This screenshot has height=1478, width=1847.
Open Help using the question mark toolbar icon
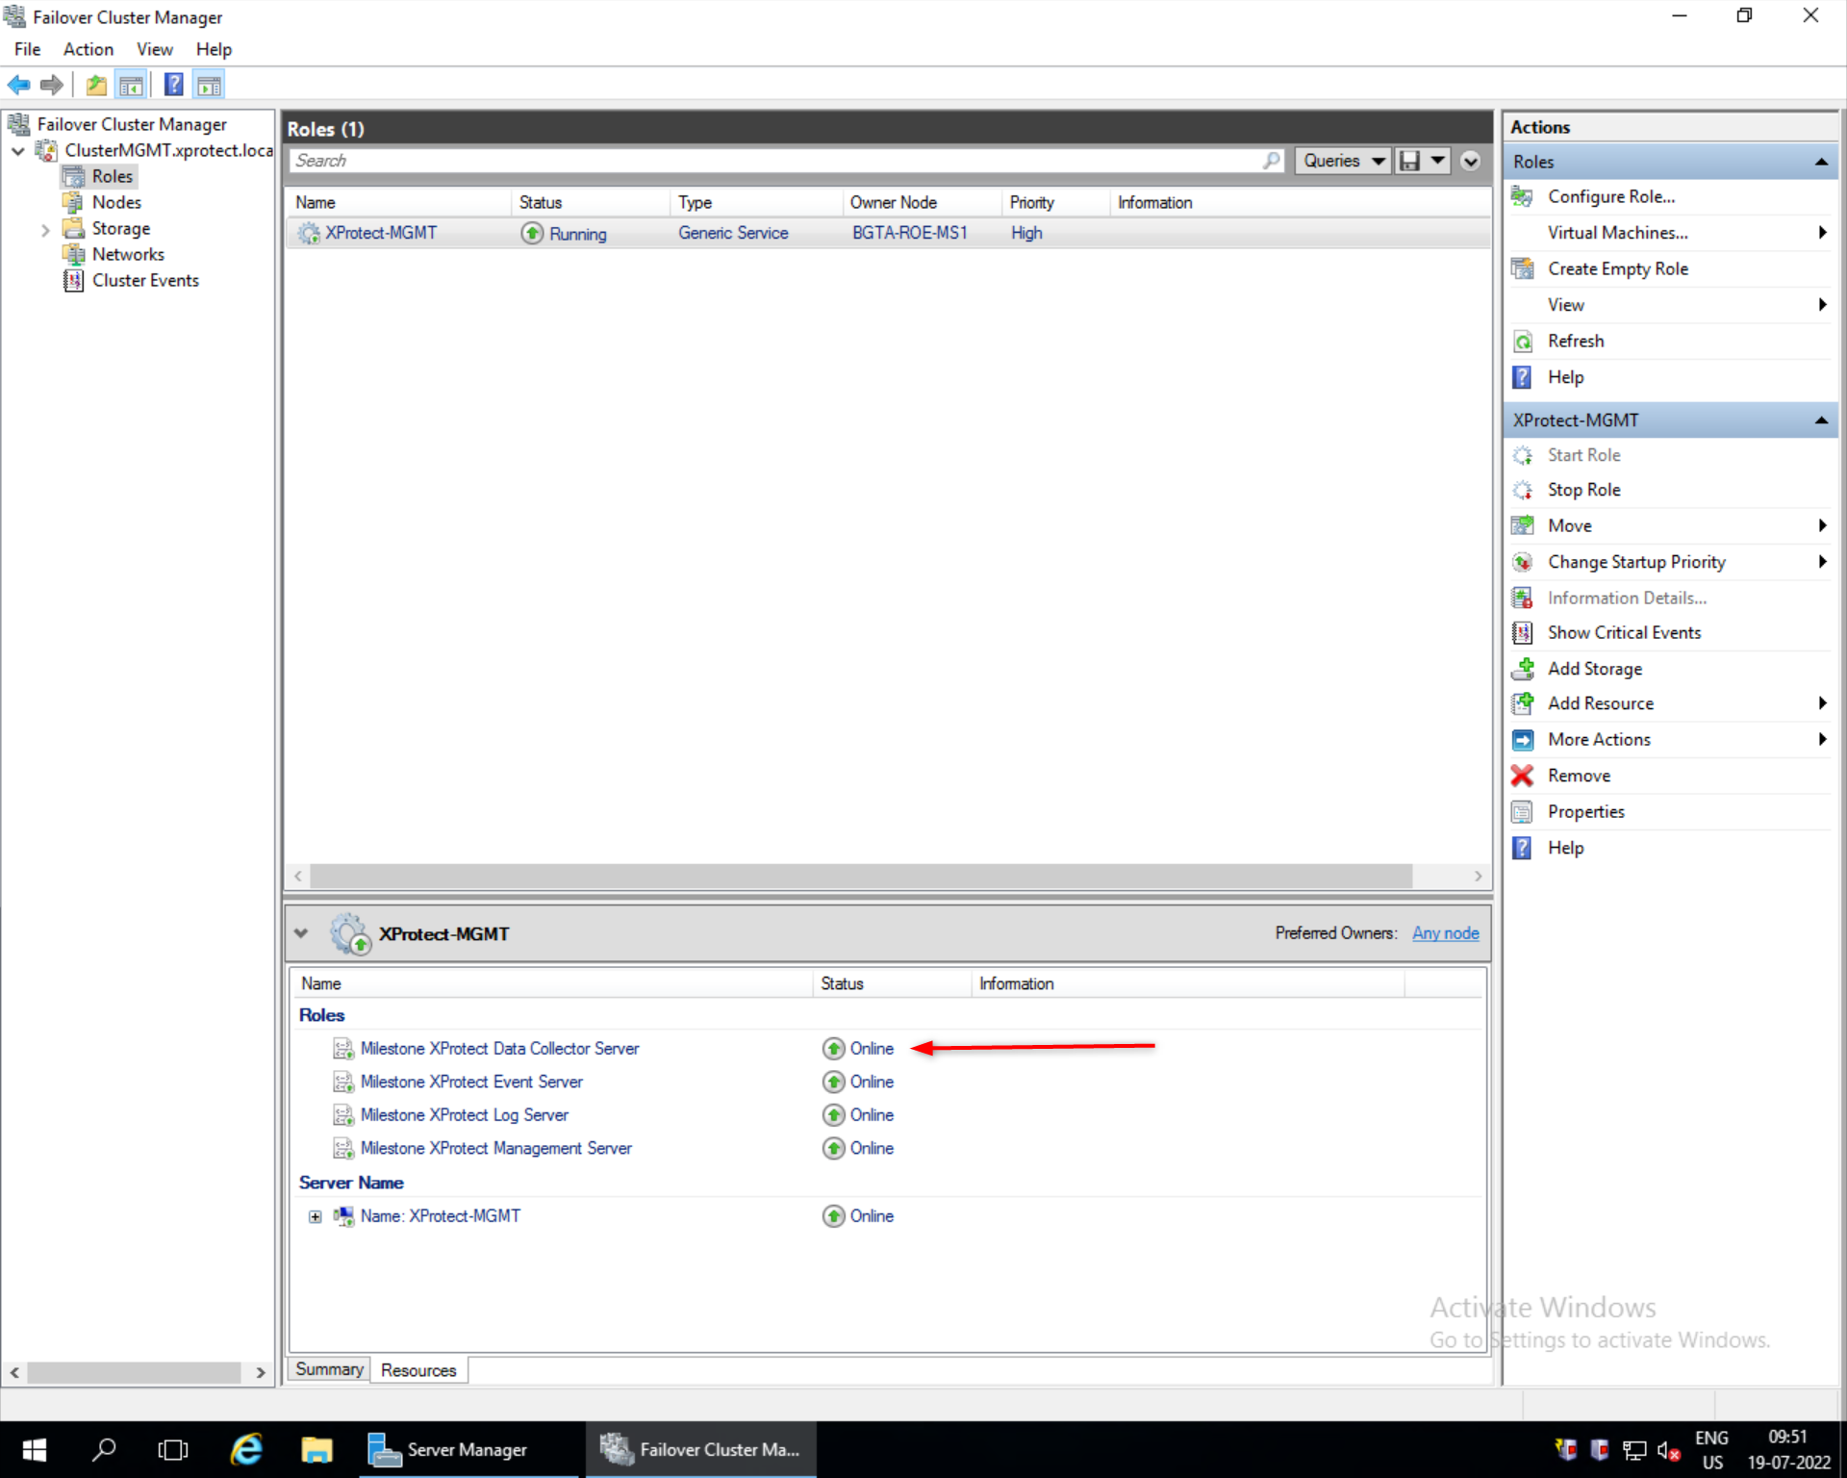(x=173, y=85)
